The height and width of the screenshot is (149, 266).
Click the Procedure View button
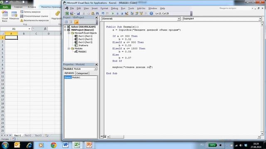101,137
